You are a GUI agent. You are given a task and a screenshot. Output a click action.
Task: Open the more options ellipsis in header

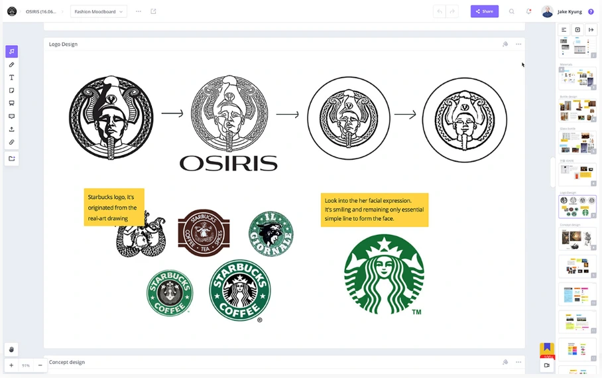coord(139,11)
